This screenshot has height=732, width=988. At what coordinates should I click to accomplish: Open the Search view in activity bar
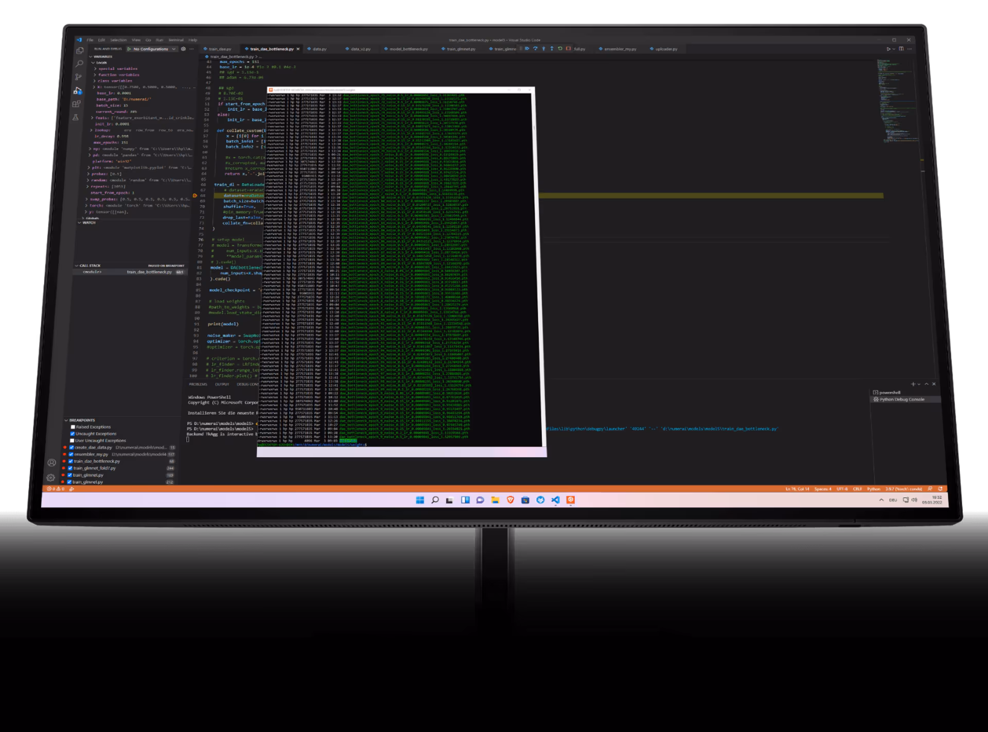[x=79, y=64]
